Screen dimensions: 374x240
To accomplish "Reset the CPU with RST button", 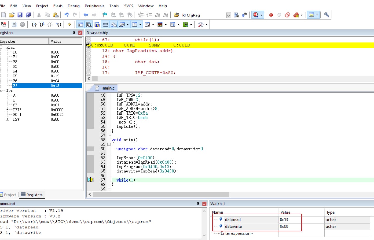I will (x=3, y=24).
